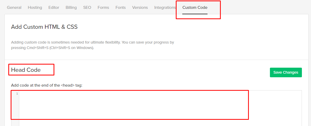Screen dimensions: 311x126
Task: Click line number 1 in editor gutter
Action: 17,94
